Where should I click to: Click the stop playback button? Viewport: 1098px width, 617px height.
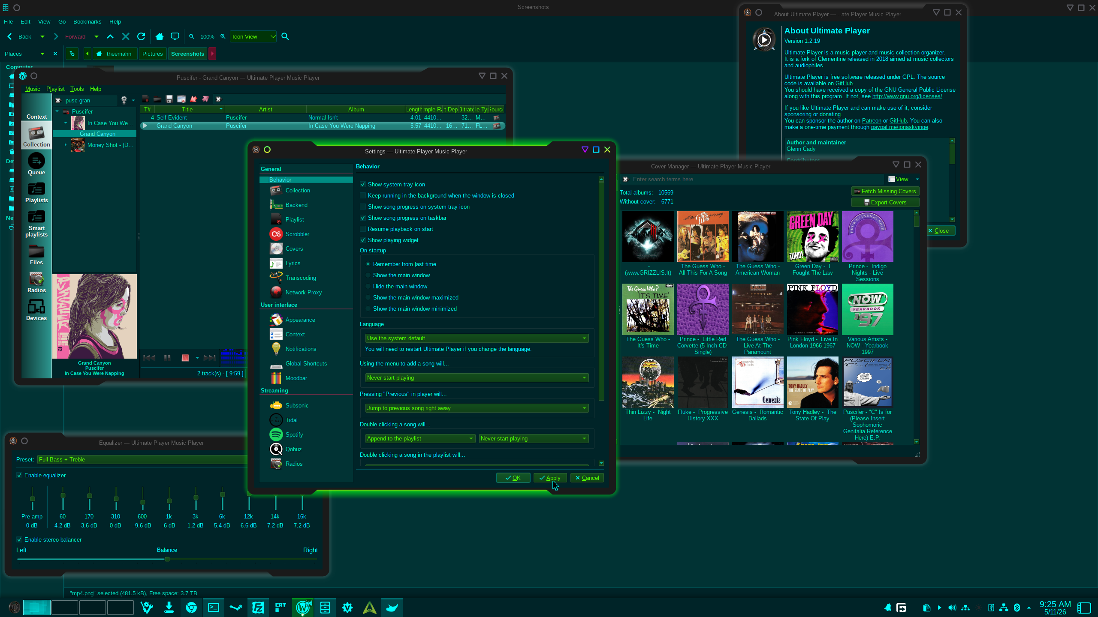(185, 358)
